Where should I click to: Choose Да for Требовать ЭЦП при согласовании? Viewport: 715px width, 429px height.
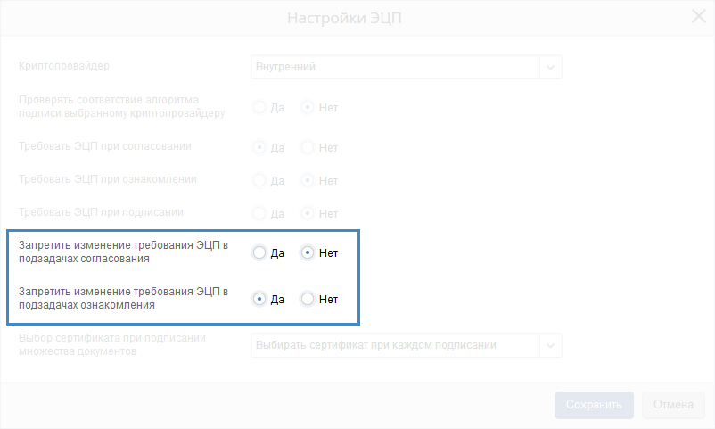(x=259, y=147)
